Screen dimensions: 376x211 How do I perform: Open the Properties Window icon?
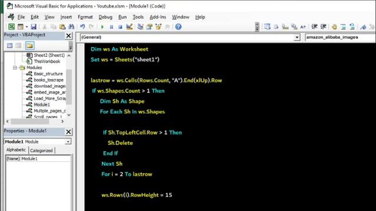[149, 26]
